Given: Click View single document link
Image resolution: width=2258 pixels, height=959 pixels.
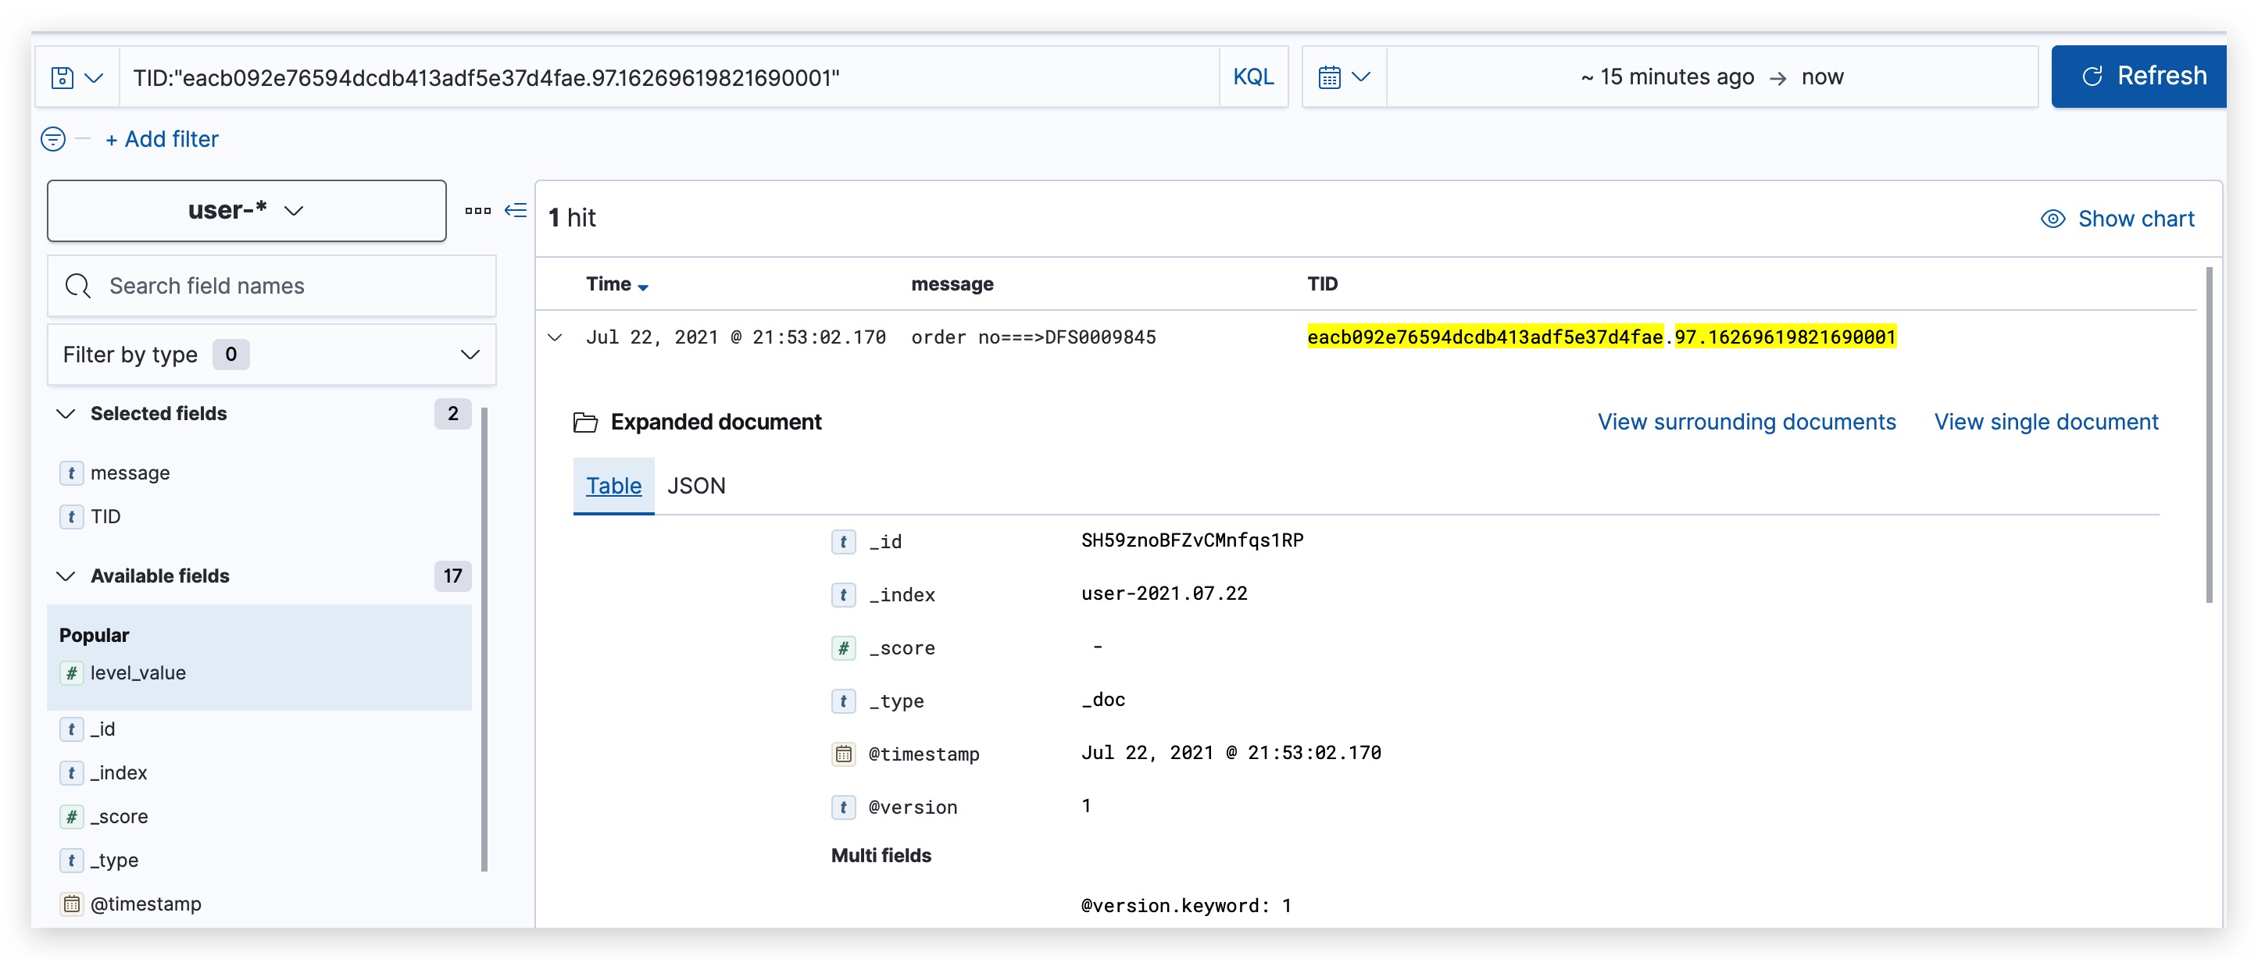Looking at the screenshot, I should (2046, 422).
